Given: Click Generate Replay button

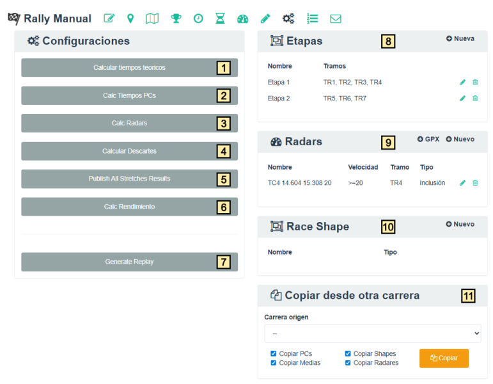Looking at the screenshot, I should [x=130, y=262].
